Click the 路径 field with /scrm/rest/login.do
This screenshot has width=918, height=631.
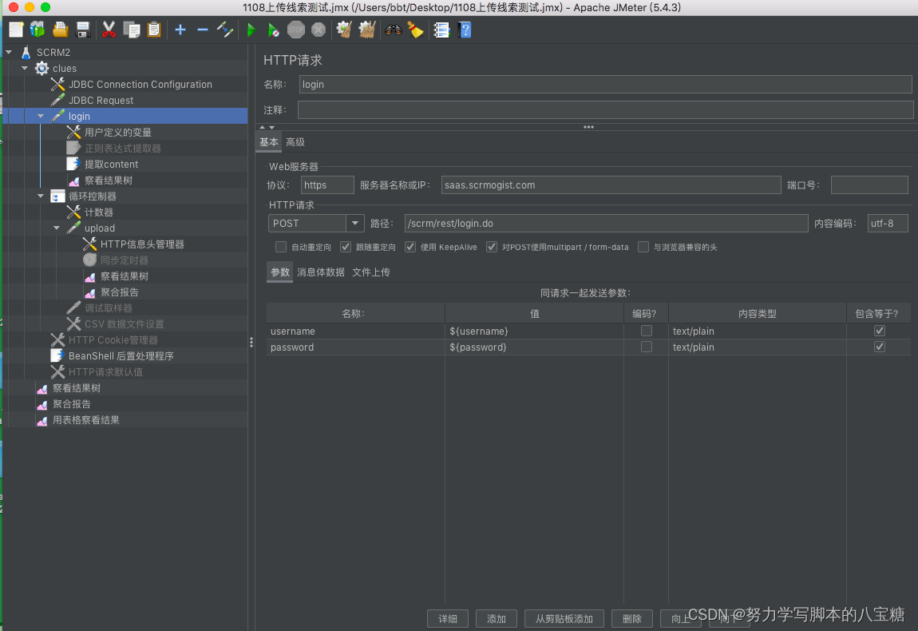[606, 223]
